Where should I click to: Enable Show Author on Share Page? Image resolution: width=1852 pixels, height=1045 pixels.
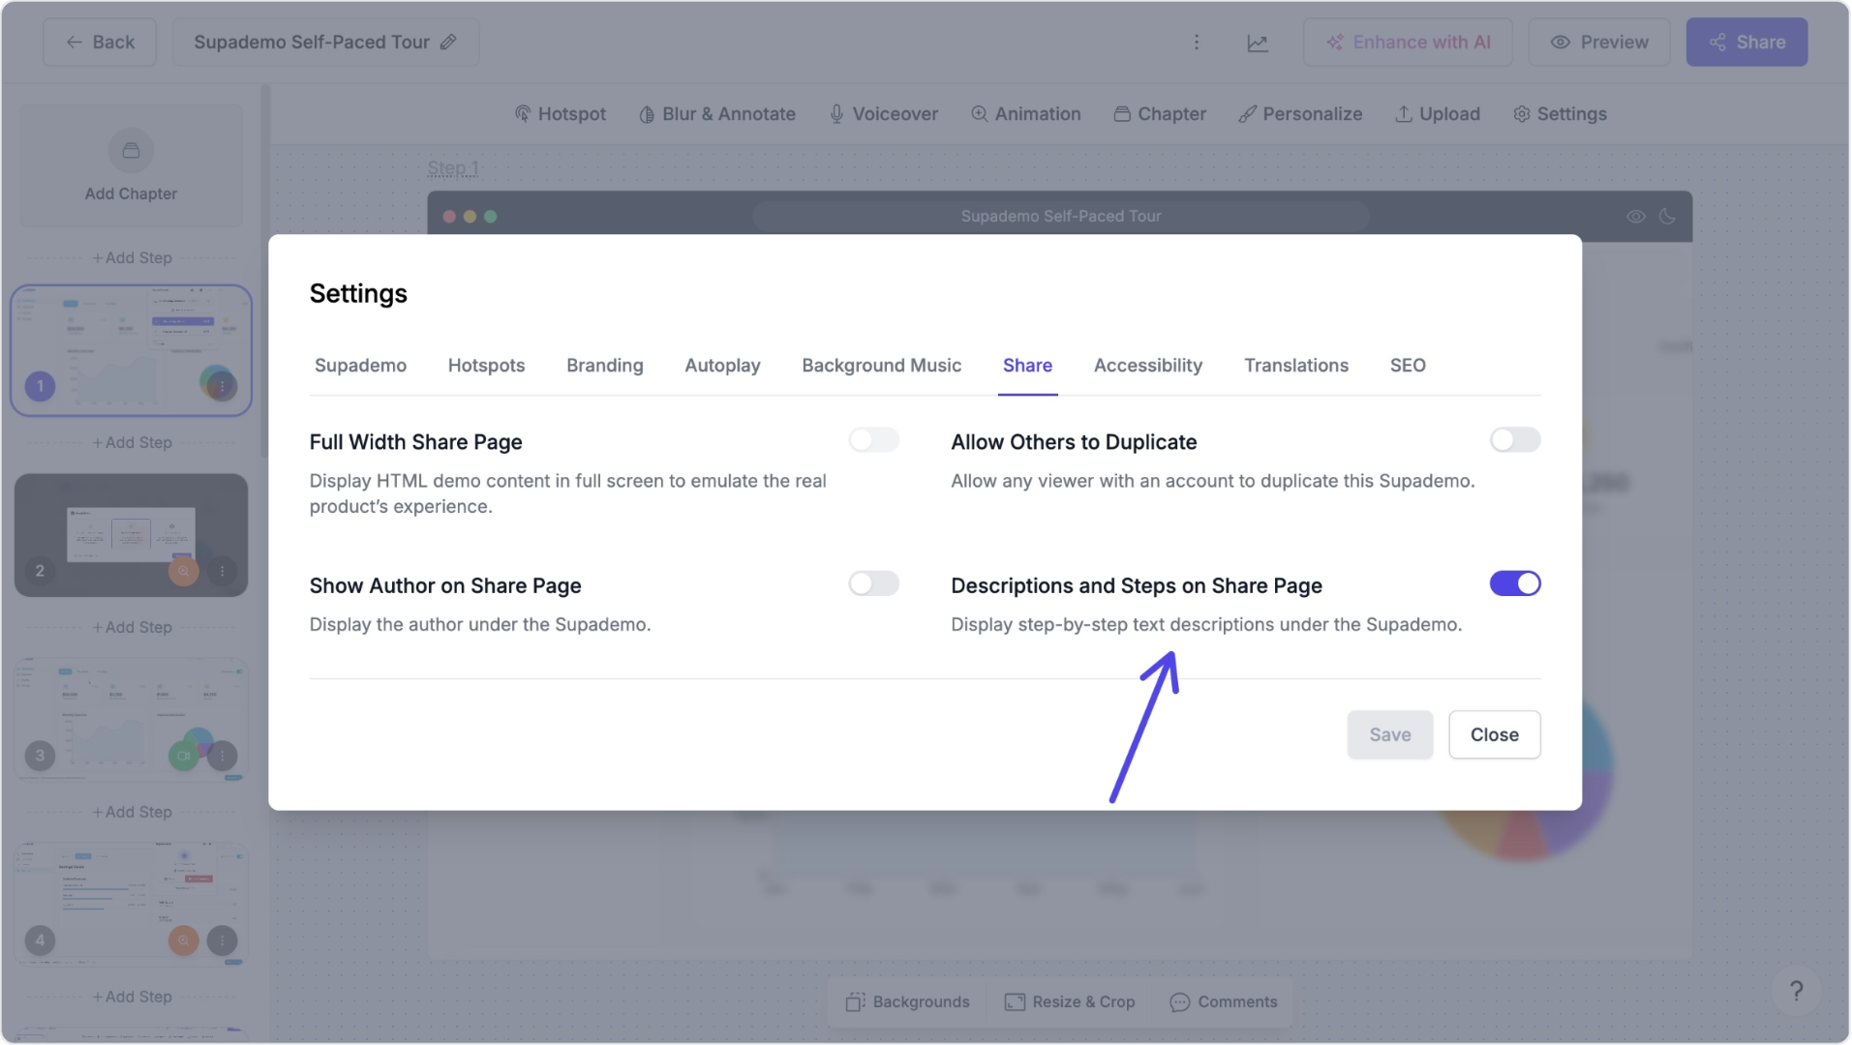(873, 583)
